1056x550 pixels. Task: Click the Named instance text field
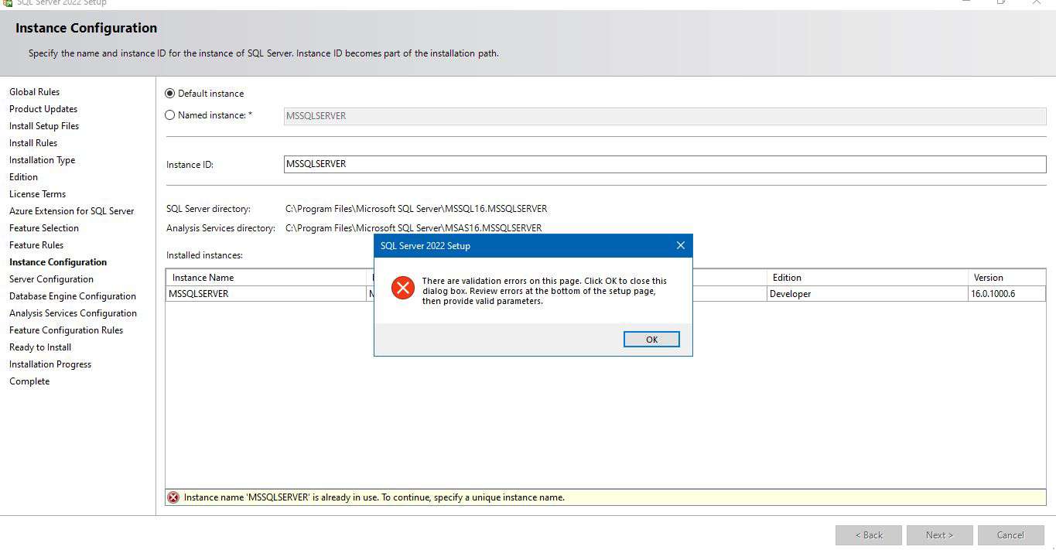[665, 116]
